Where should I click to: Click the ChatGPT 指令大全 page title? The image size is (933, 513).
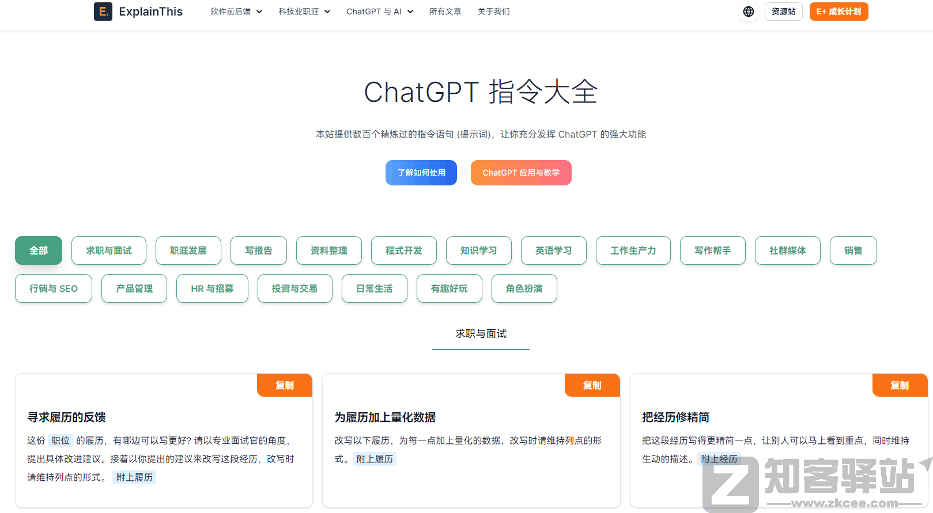pos(481,92)
